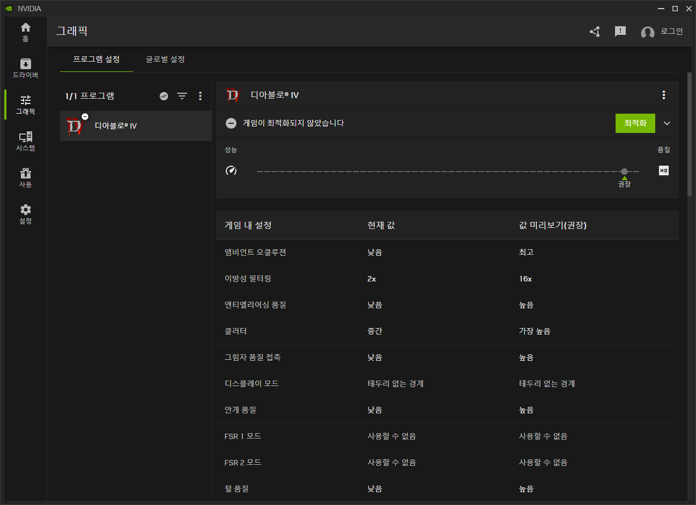Click the performance gauge icon

point(231,170)
